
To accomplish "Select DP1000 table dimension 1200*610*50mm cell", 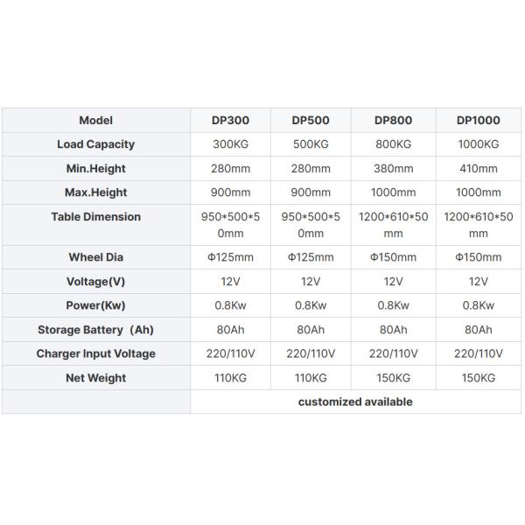I will (x=478, y=225).
